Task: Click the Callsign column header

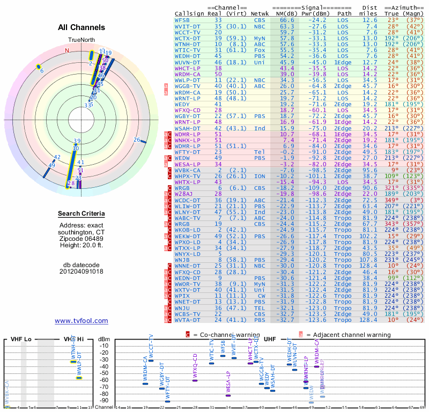Action: pyautogui.click(x=189, y=14)
